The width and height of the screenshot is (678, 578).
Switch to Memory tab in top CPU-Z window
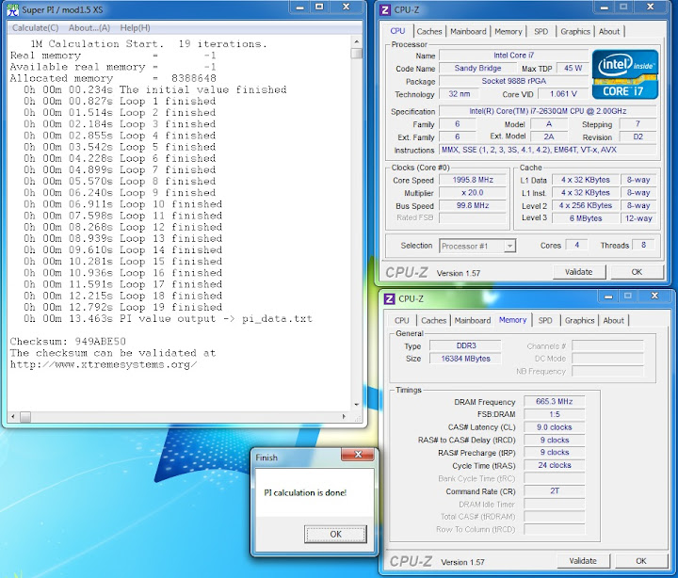[x=508, y=32]
